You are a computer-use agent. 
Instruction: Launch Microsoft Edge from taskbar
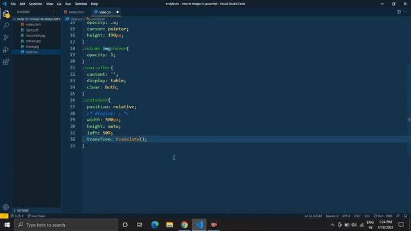tap(155, 225)
